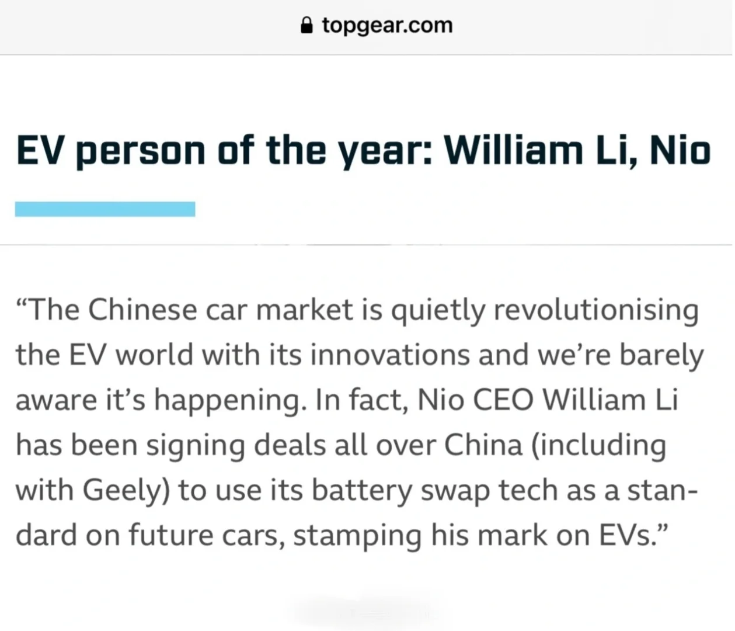This screenshot has height=631, width=735.
Task: Tap the thin divider line under the headline
Action: pyautogui.click(x=367, y=245)
